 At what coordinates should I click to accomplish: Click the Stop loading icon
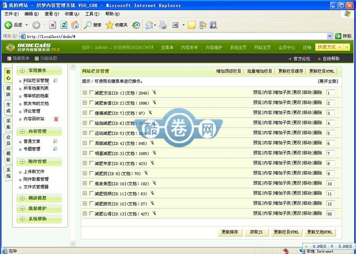coord(53,25)
